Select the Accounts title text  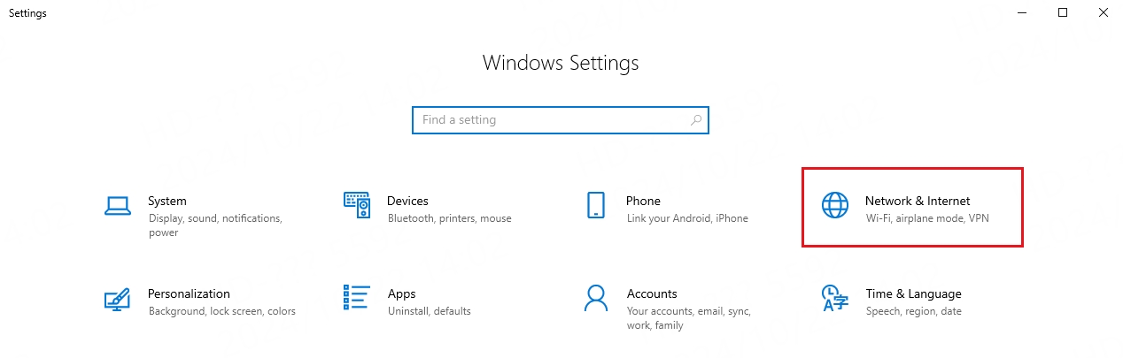(x=652, y=293)
